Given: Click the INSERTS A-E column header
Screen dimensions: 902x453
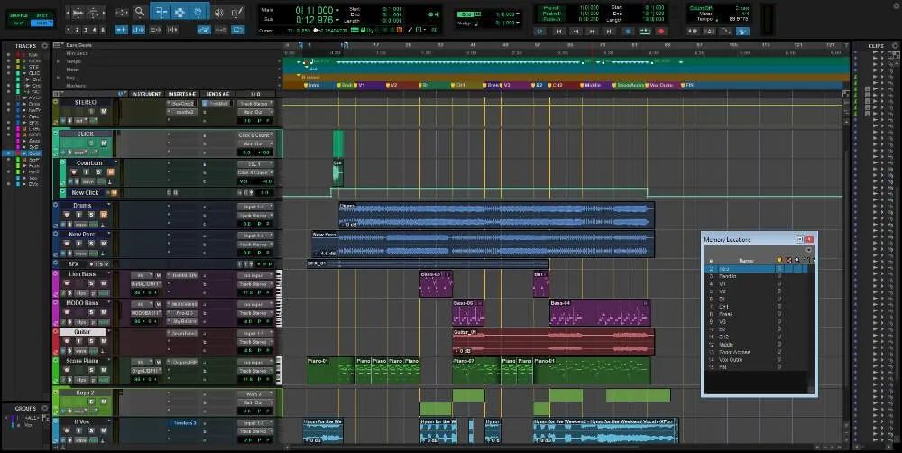Looking at the screenshot, I should (x=182, y=94).
